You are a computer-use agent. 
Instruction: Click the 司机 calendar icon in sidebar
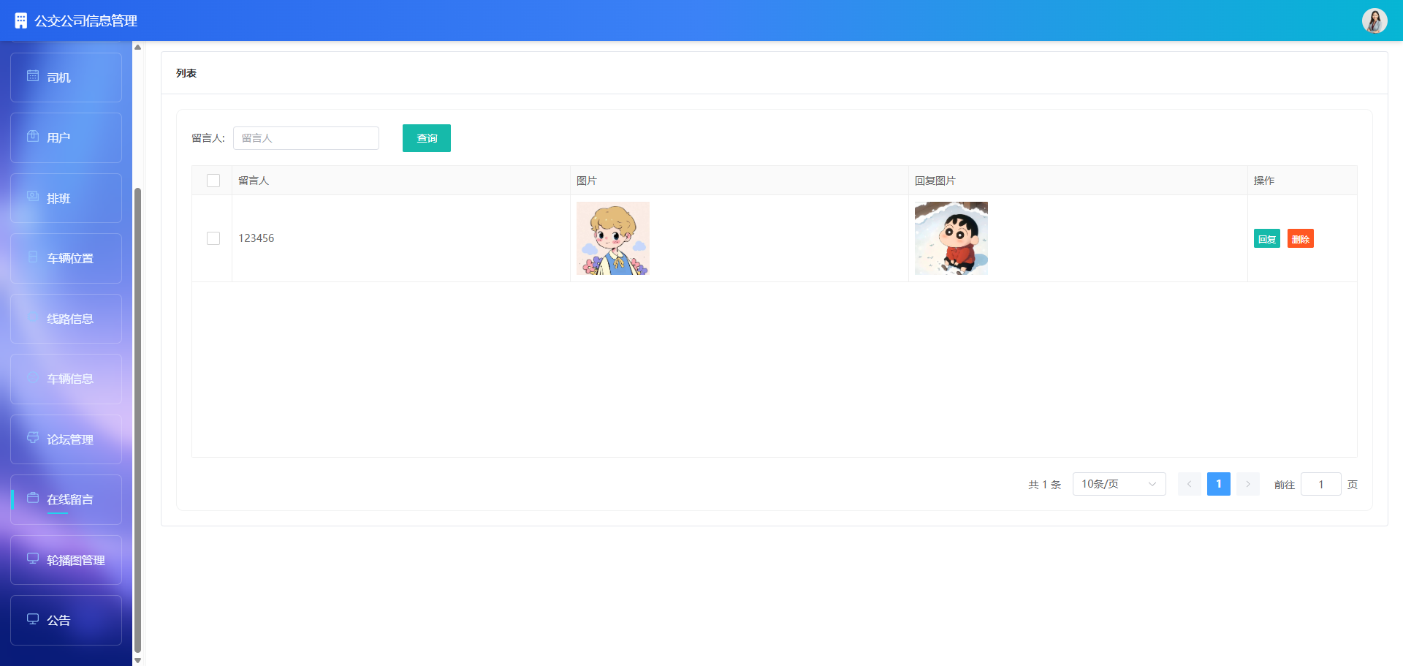pyautogui.click(x=33, y=76)
